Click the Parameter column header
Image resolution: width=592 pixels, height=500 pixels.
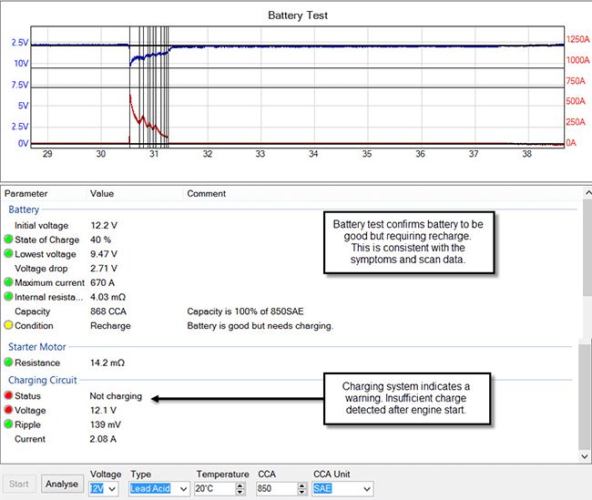click(x=26, y=193)
